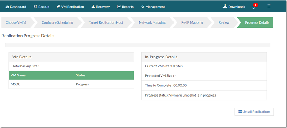Go to the Review step
287x128 pixels.
pos(224,22)
